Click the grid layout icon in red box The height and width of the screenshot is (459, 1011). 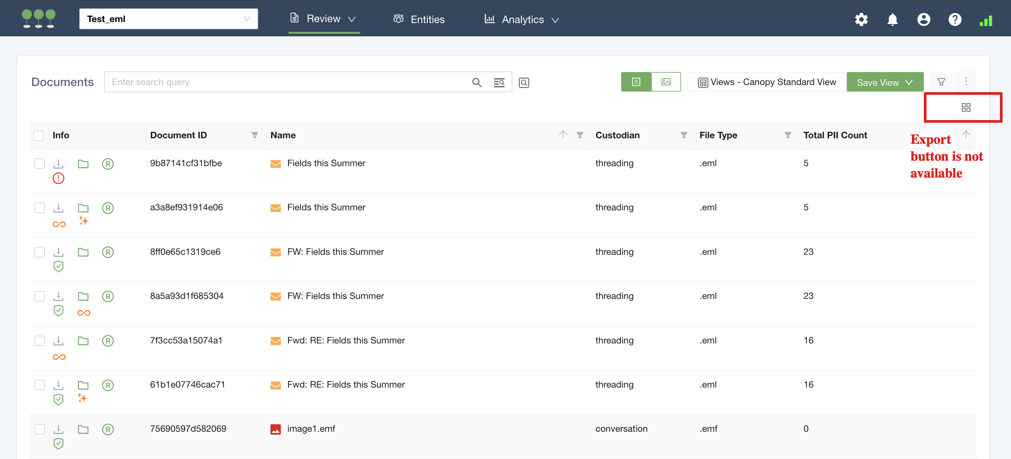click(966, 107)
